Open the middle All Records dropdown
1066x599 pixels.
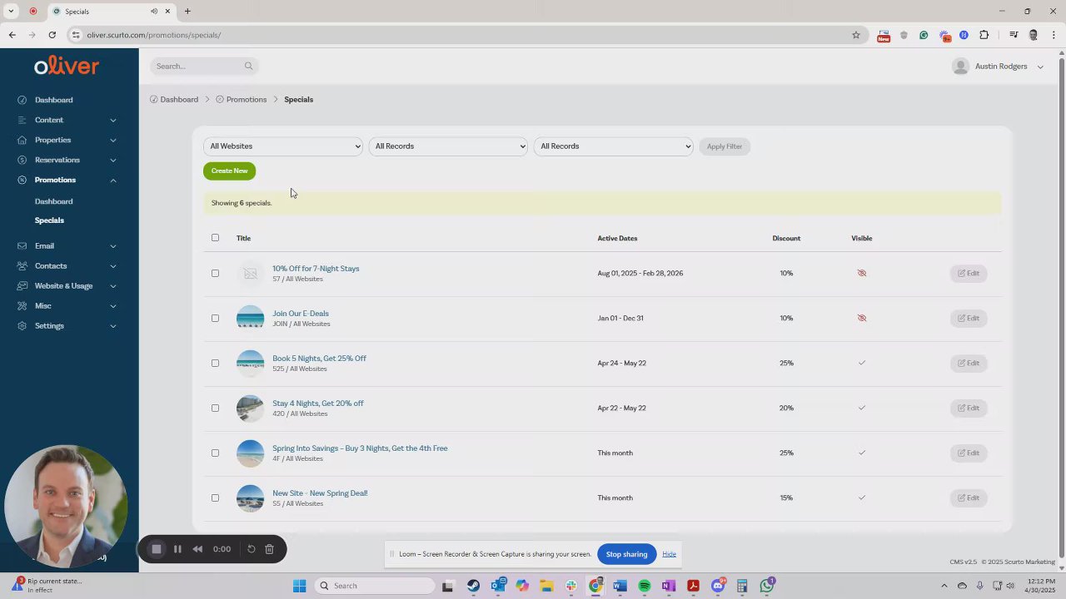click(448, 146)
